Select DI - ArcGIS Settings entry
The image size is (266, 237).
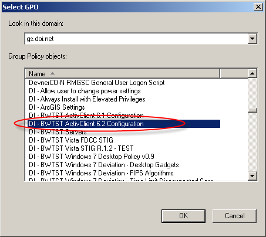57,107
